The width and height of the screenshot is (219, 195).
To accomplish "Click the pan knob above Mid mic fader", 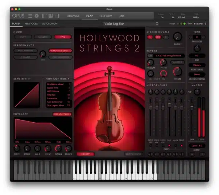I will (x=169, y=92).
